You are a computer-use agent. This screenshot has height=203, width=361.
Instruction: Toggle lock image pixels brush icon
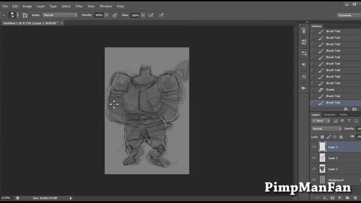pos(328,137)
